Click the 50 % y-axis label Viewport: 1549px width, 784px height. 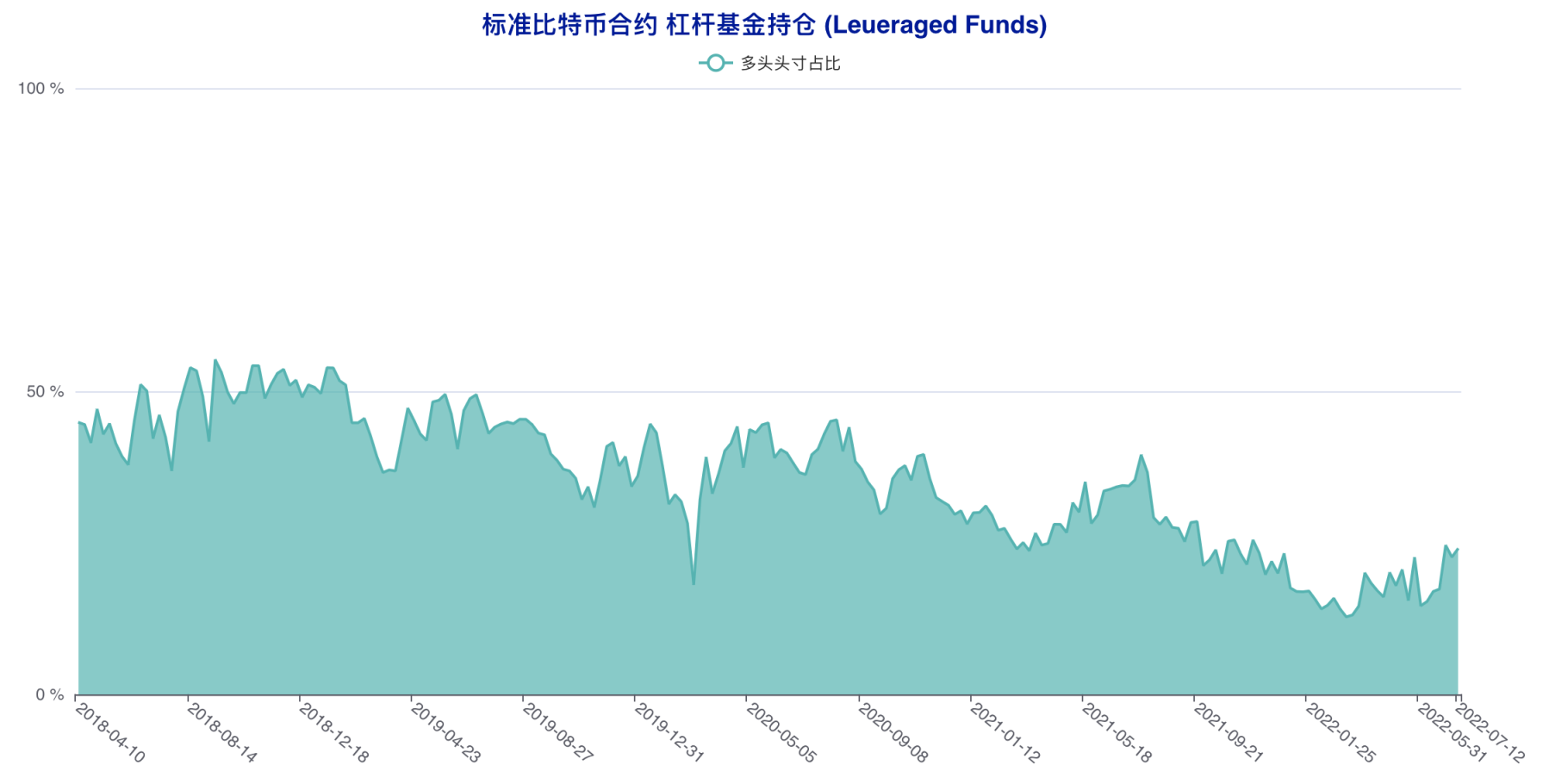tap(46, 392)
